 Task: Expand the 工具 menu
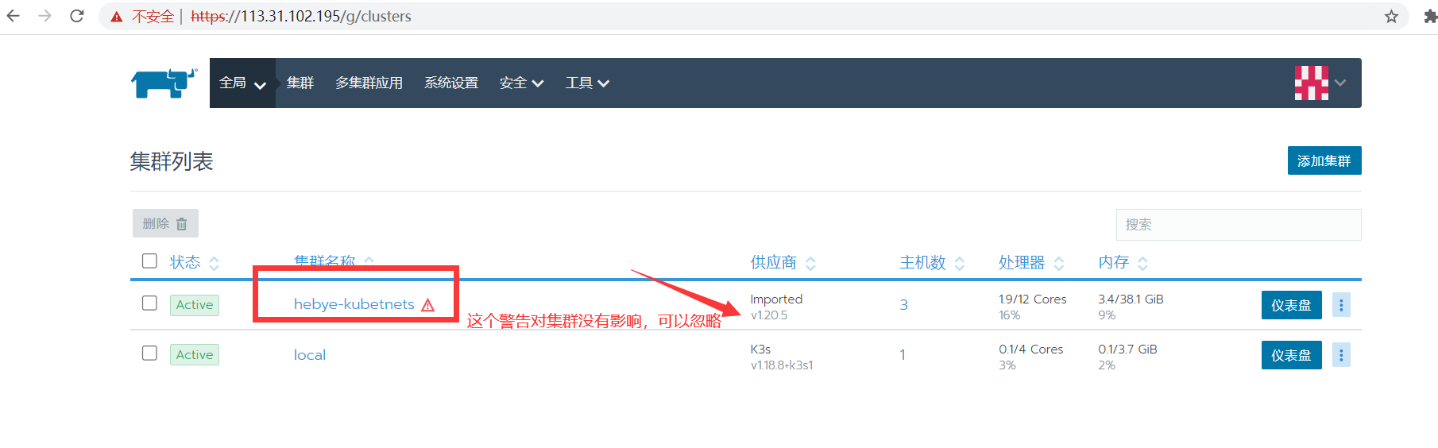[x=587, y=83]
